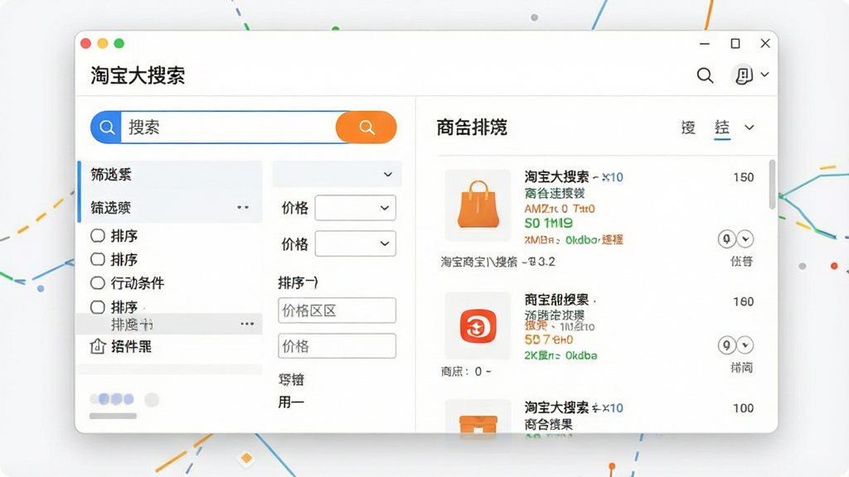Screen dimensions: 849x477
Task: Click the green macOS zoom dot
Action: 119,43
